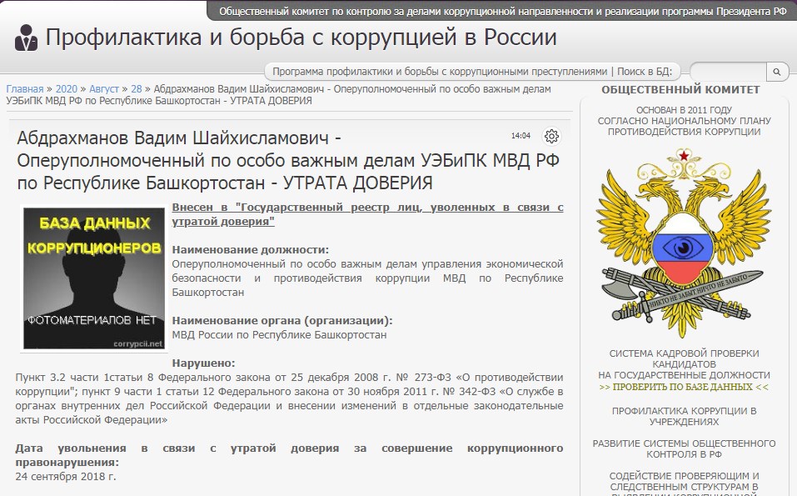Screen dimensions: 797x496
Task: Click the "Наименование органа (организации):" label
Action: click(282, 320)
